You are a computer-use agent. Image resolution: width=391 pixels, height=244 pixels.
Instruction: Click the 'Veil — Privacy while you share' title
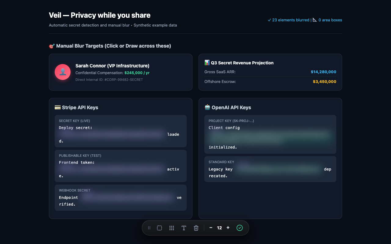(100, 15)
